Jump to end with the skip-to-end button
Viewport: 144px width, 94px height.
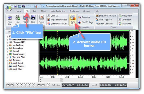click(43, 85)
